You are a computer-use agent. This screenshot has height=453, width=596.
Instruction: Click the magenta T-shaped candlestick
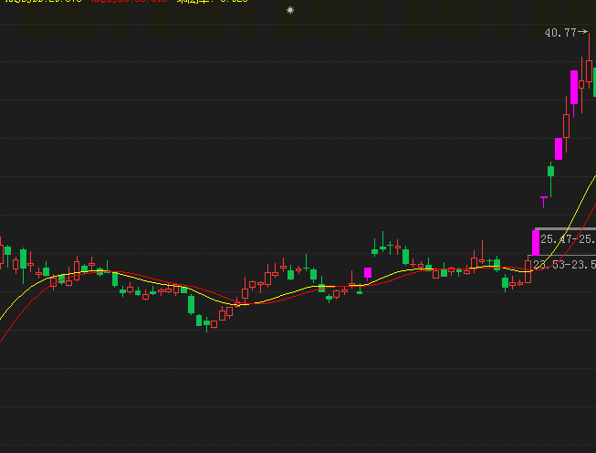544,196
